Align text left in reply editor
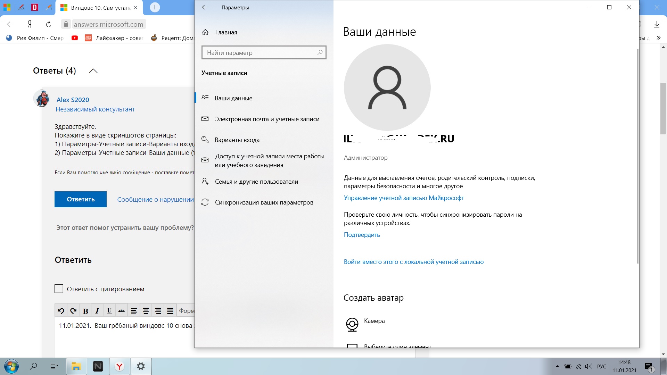The image size is (667, 375). 134,311
